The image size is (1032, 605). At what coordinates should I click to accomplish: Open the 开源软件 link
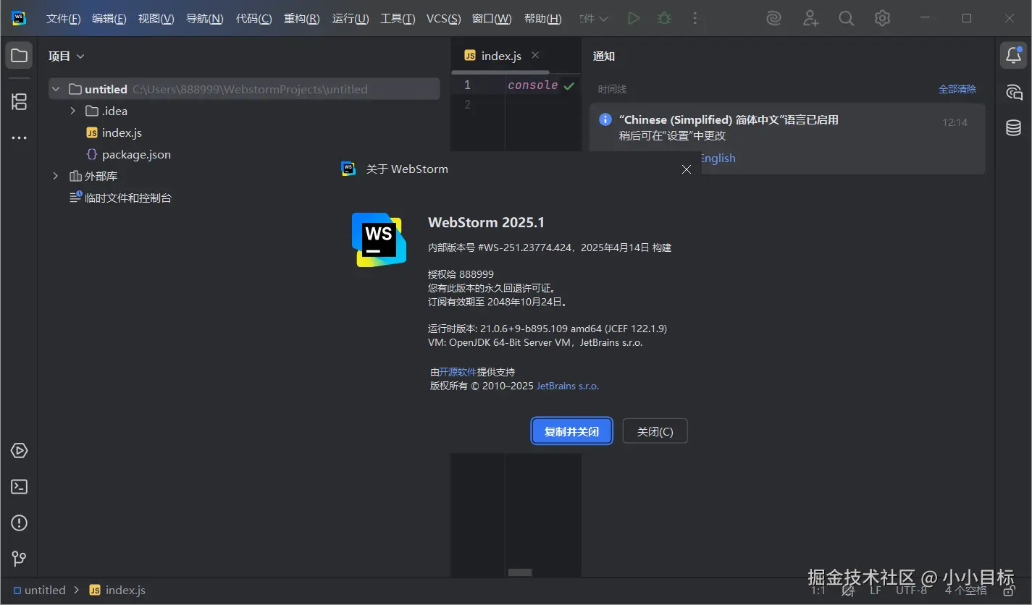[x=458, y=372]
